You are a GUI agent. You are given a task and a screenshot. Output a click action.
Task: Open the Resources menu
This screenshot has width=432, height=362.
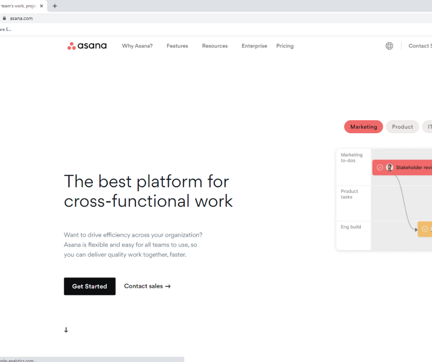point(215,46)
